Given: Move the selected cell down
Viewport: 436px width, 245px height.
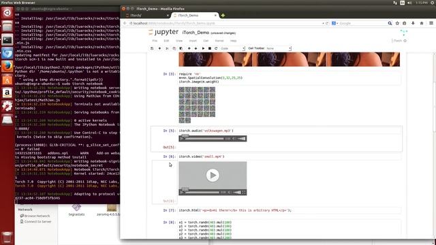Looking at the screenshot, I should tap(196, 48).
